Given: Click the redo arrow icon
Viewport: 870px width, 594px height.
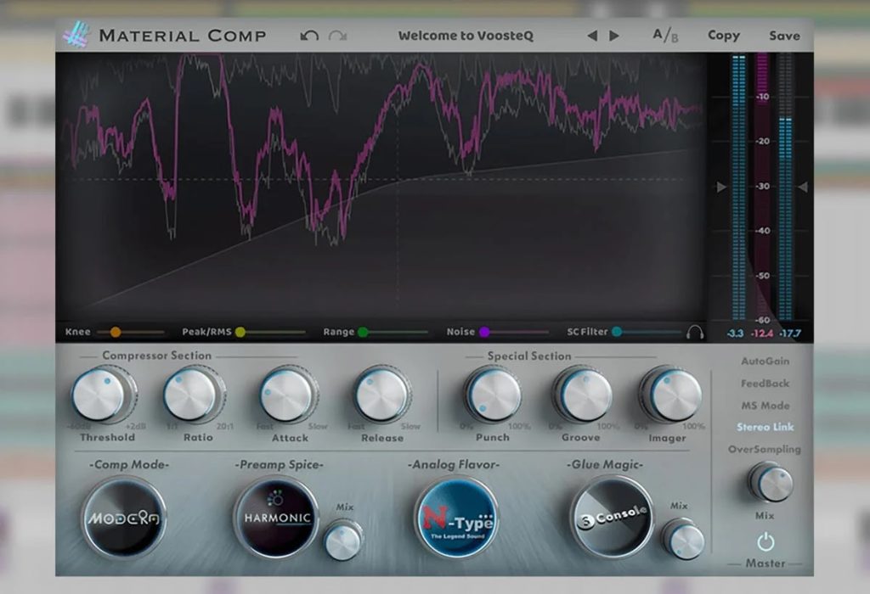Looking at the screenshot, I should (337, 36).
